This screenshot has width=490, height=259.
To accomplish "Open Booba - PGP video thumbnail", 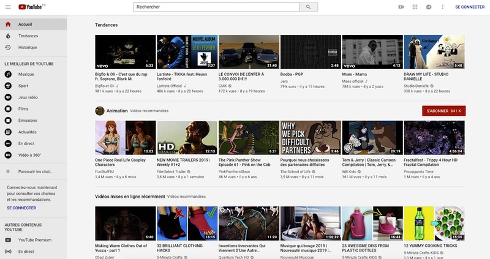I will click(311, 52).
